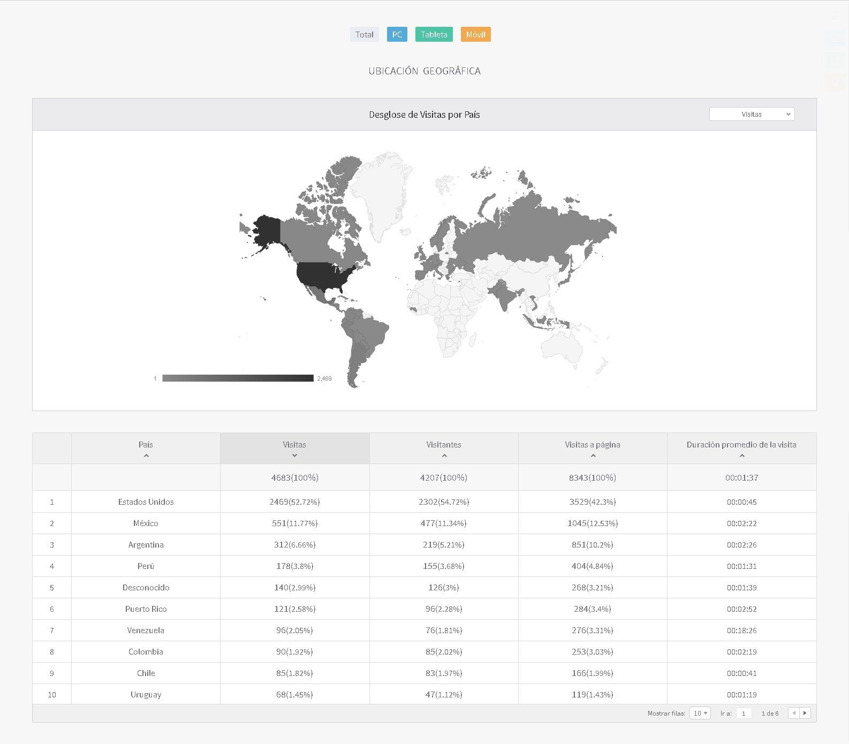The image size is (849, 744).
Task: Sort by Duración promedio de la visita arrow
Action: [x=741, y=455]
